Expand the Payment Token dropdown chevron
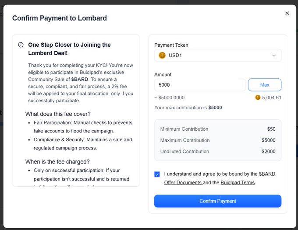 pos(274,56)
